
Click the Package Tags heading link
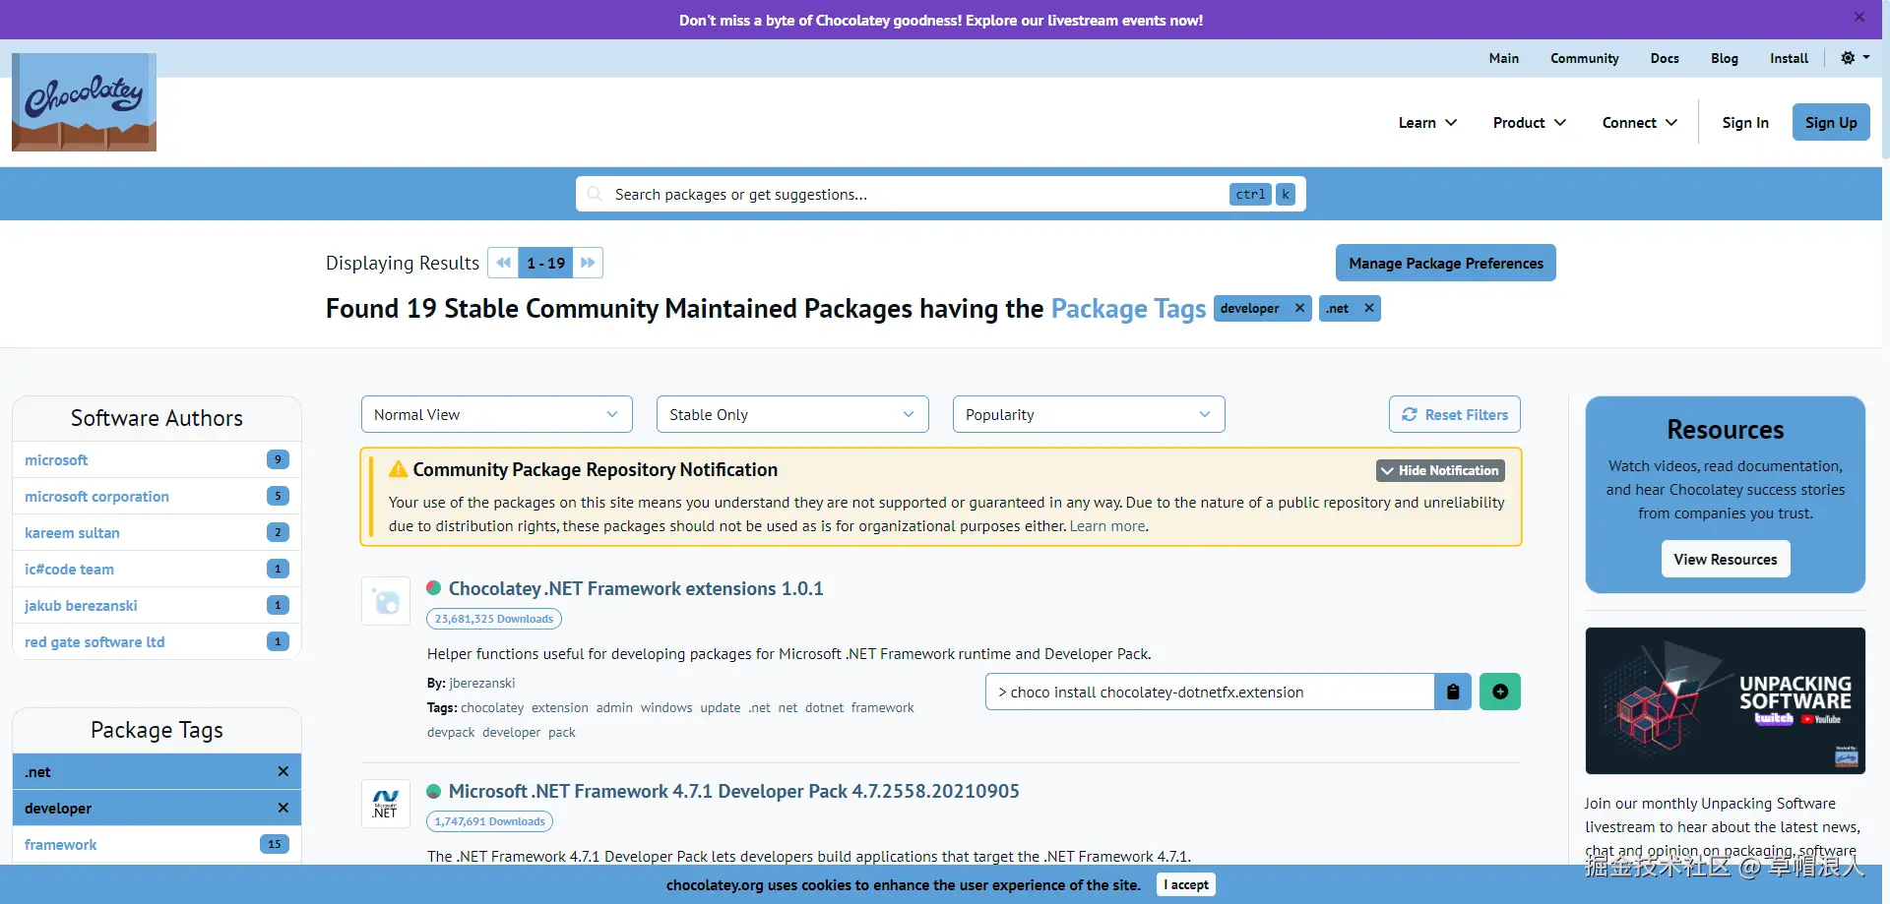click(1128, 309)
